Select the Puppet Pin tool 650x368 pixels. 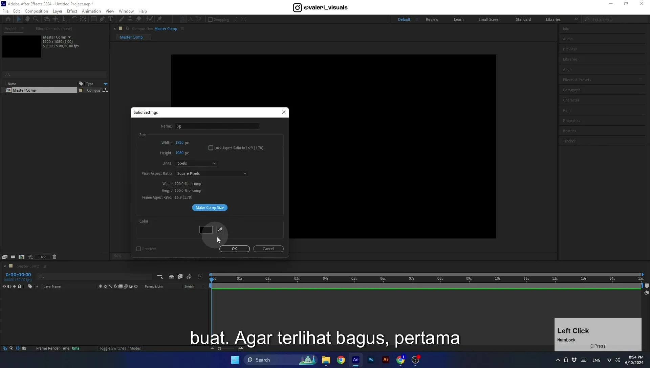point(160,19)
